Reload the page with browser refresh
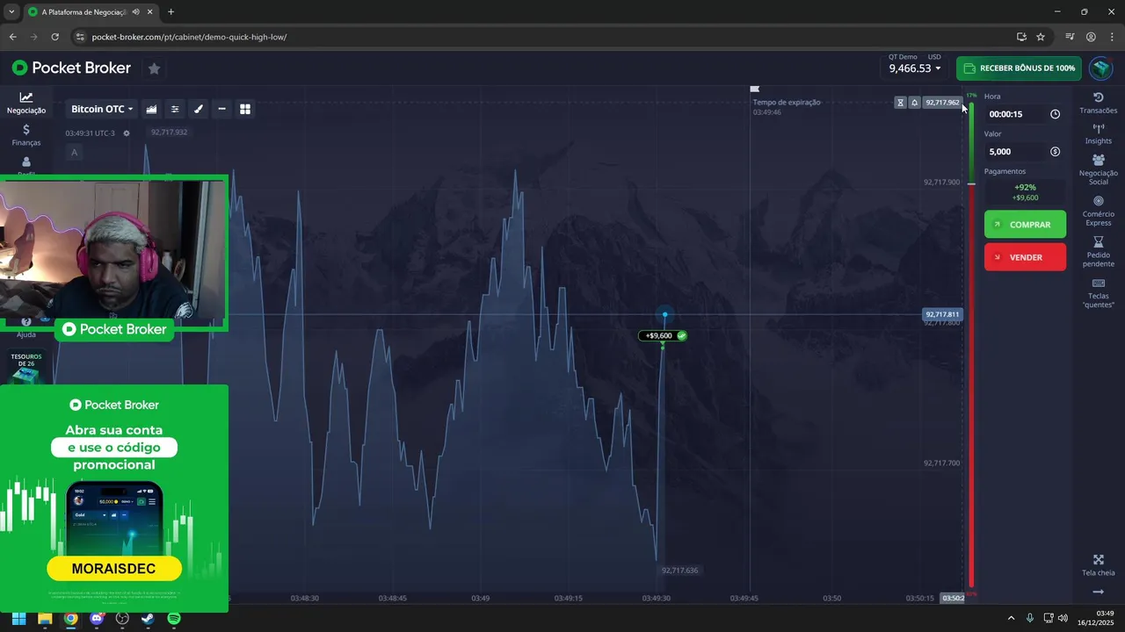1125x632 pixels. pos(54,37)
